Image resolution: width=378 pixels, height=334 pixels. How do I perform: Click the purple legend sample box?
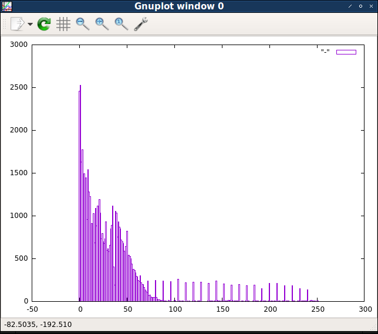tap(346, 52)
